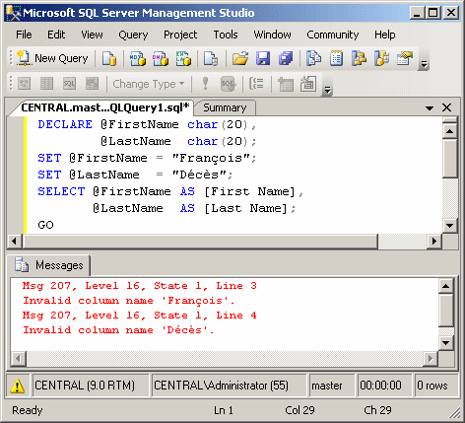Viewport: 465px width, 423px height.
Task: Click the SQL Server Mobile Query icon
Action: tap(211, 58)
